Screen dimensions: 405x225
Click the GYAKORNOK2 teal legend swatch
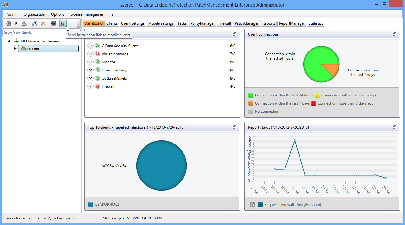[x=91, y=204]
